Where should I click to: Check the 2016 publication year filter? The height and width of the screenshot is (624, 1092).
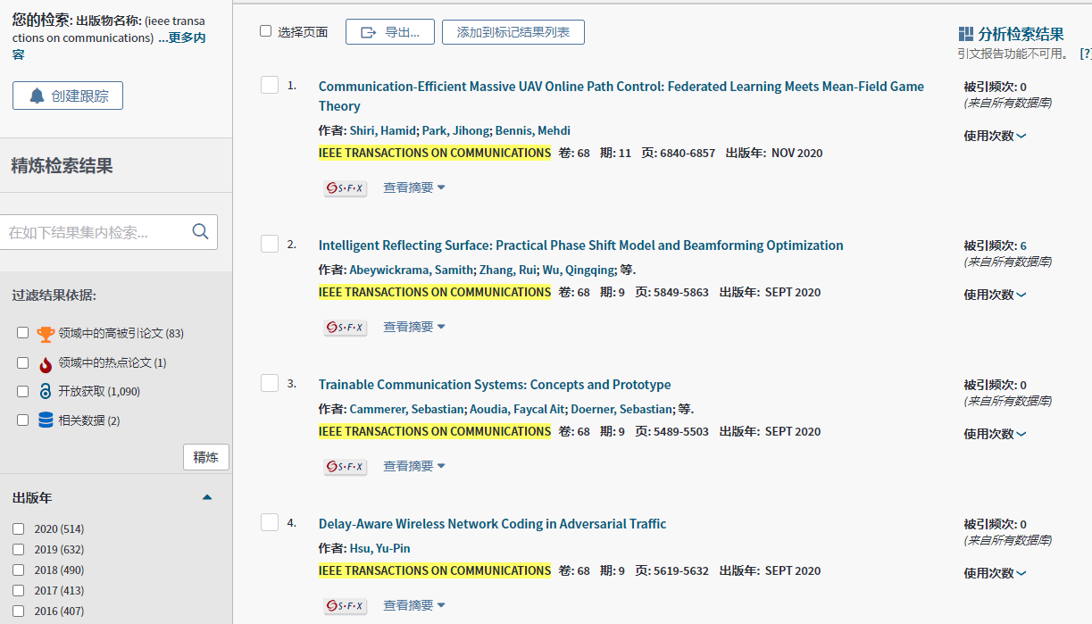click(18, 611)
